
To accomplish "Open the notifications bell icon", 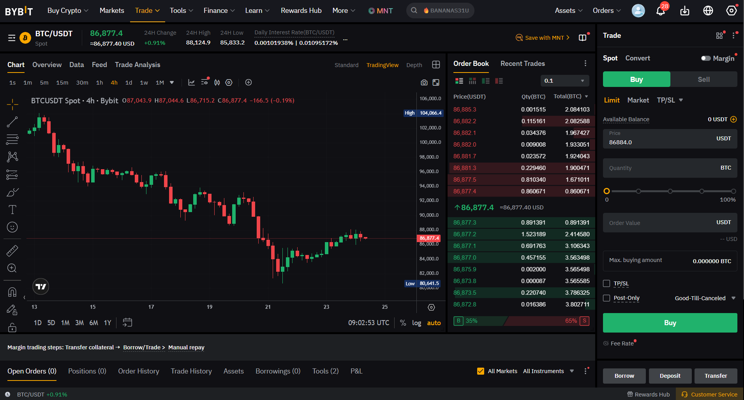I will point(661,11).
